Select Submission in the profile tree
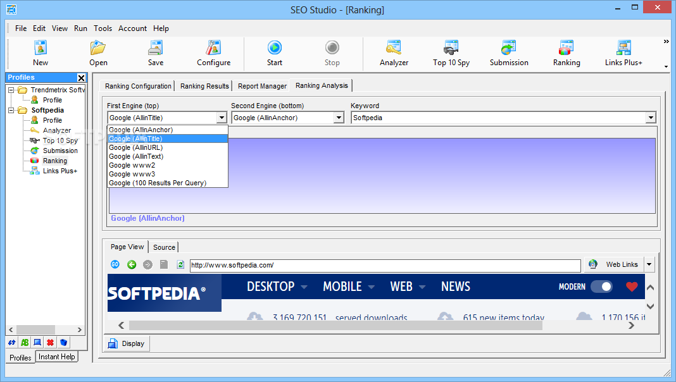Viewport: 676px width, 382px height. pyautogui.click(x=60, y=151)
